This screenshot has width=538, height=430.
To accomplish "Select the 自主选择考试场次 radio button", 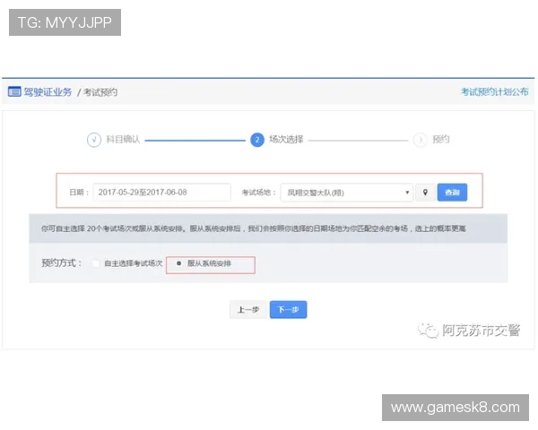I will (x=96, y=263).
